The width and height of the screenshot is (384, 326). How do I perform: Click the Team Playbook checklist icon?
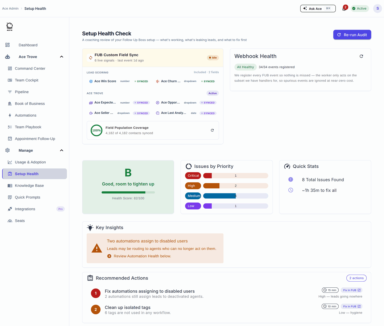click(10, 127)
